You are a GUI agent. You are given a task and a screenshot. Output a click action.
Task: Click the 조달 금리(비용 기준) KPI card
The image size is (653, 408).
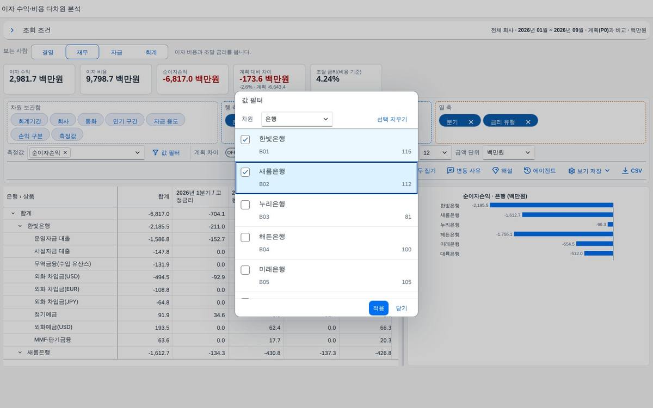346,79
